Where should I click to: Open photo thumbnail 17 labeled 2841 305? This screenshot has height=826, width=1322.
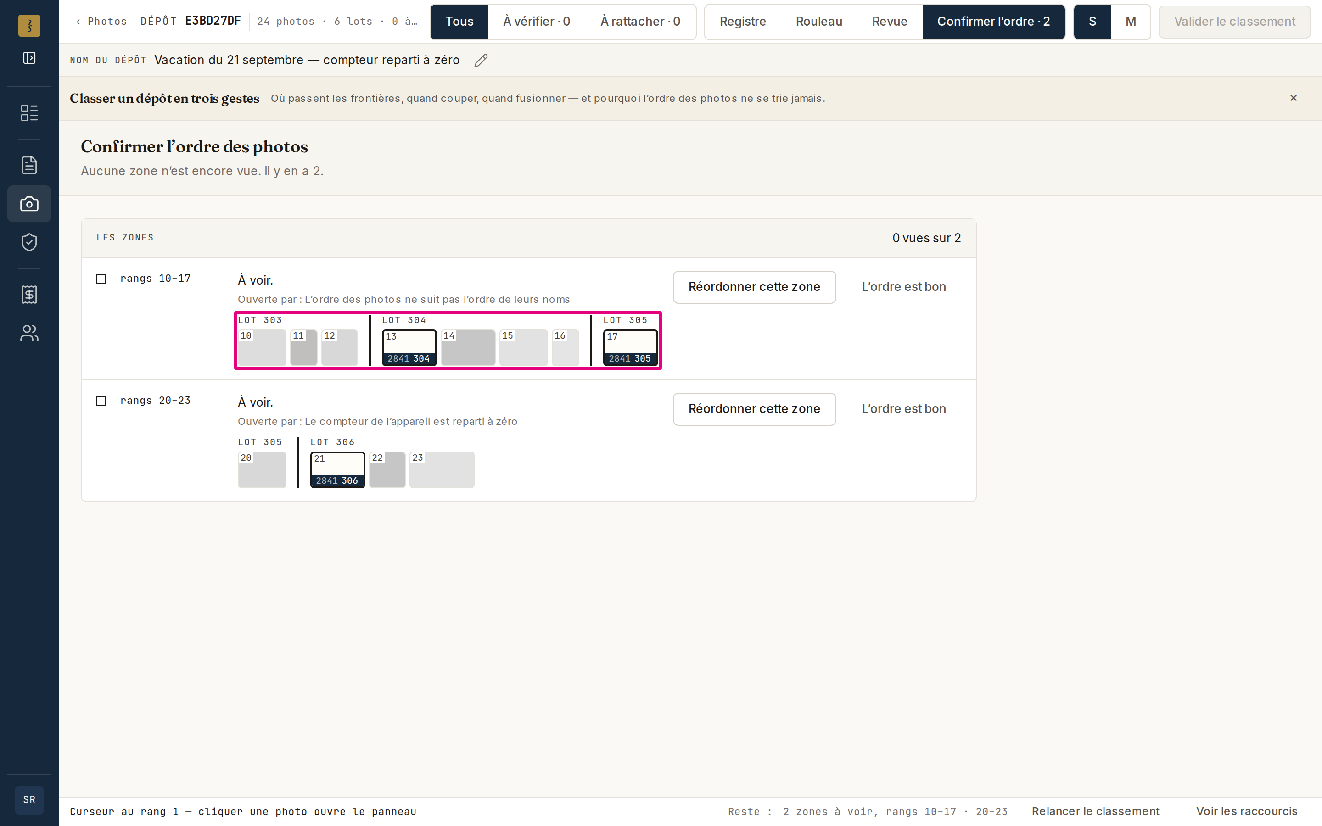[630, 348]
